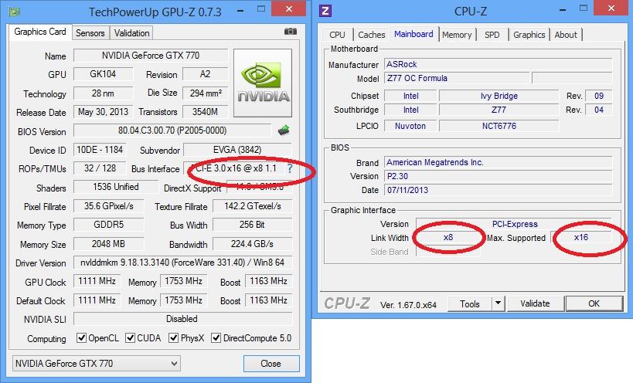This screenshot has width=633, height=383.
Task: Select the Graphics Card tab in GPU-Z
Action: [x=40, y=32]
